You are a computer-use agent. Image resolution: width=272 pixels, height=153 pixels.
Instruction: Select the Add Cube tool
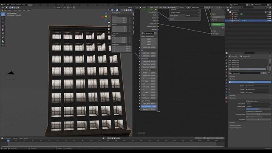pos(3,45)
